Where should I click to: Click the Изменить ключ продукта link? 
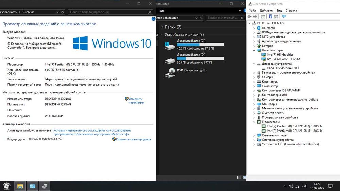133,139
